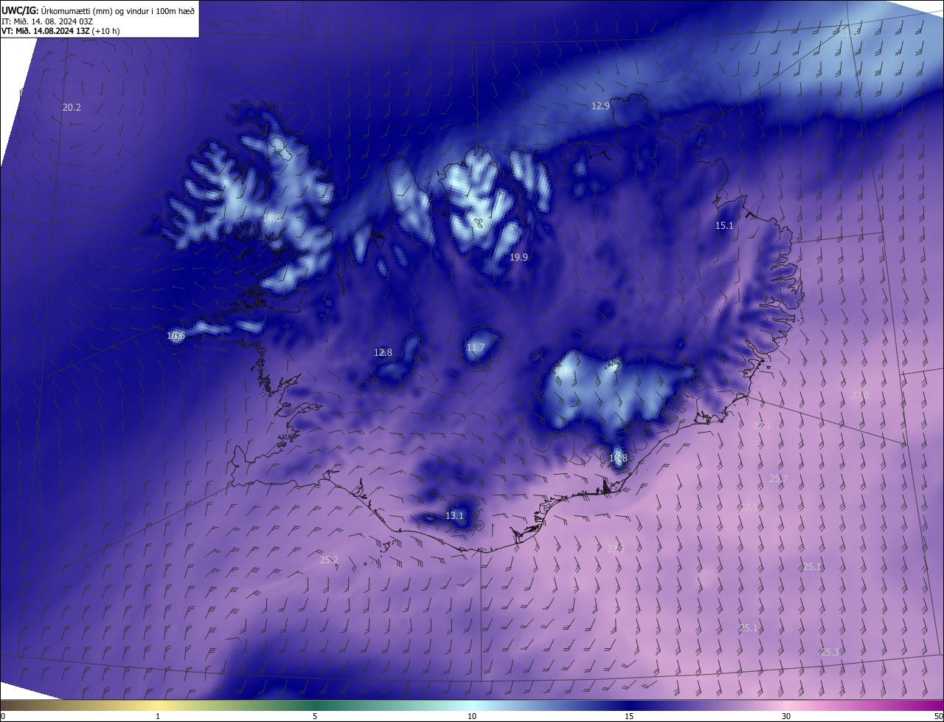Click the 12.8 value on the map
This screenshot has width=944, height=722.
383,353
